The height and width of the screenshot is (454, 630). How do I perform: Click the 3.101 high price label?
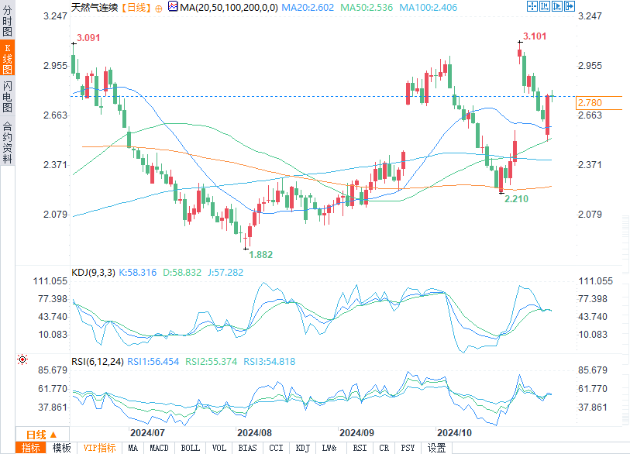[x=535, y=36]
